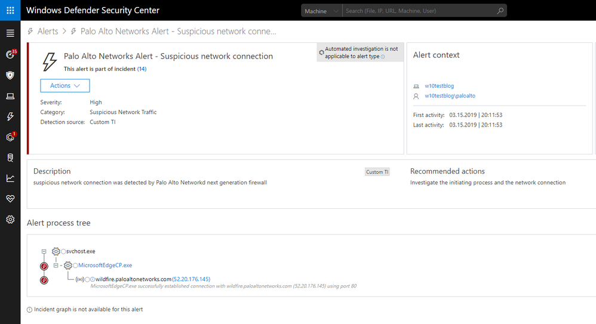Open user w10testblog\paloalto link
Viewport: 596px width, 324px height.
click(450, 95)
